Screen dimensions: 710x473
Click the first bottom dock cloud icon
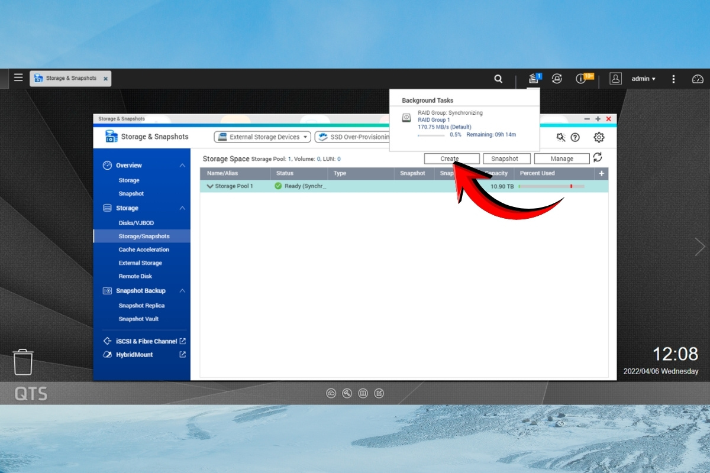tap(331, 393)
